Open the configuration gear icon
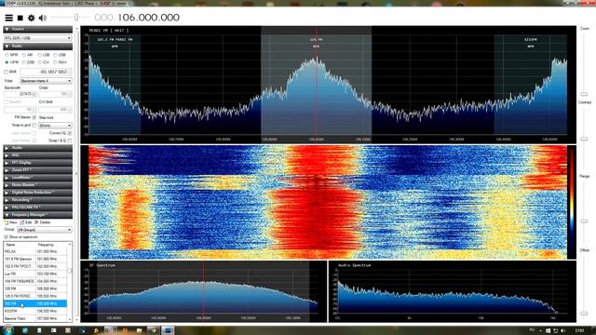 click(x=31, y=18)
